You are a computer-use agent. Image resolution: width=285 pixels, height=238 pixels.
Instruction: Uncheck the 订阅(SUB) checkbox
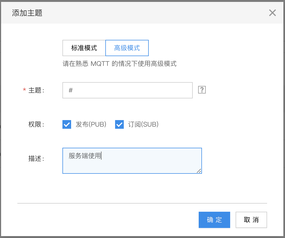point(119,124)
